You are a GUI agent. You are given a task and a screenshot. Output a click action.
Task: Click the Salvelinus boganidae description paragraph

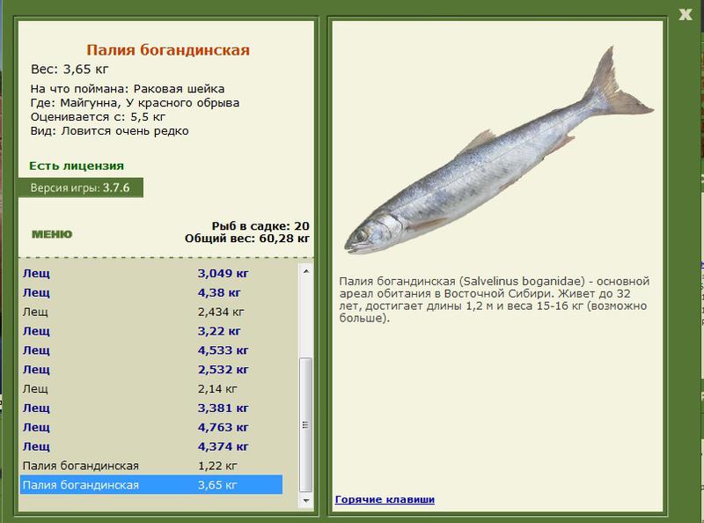coord(495,299)
